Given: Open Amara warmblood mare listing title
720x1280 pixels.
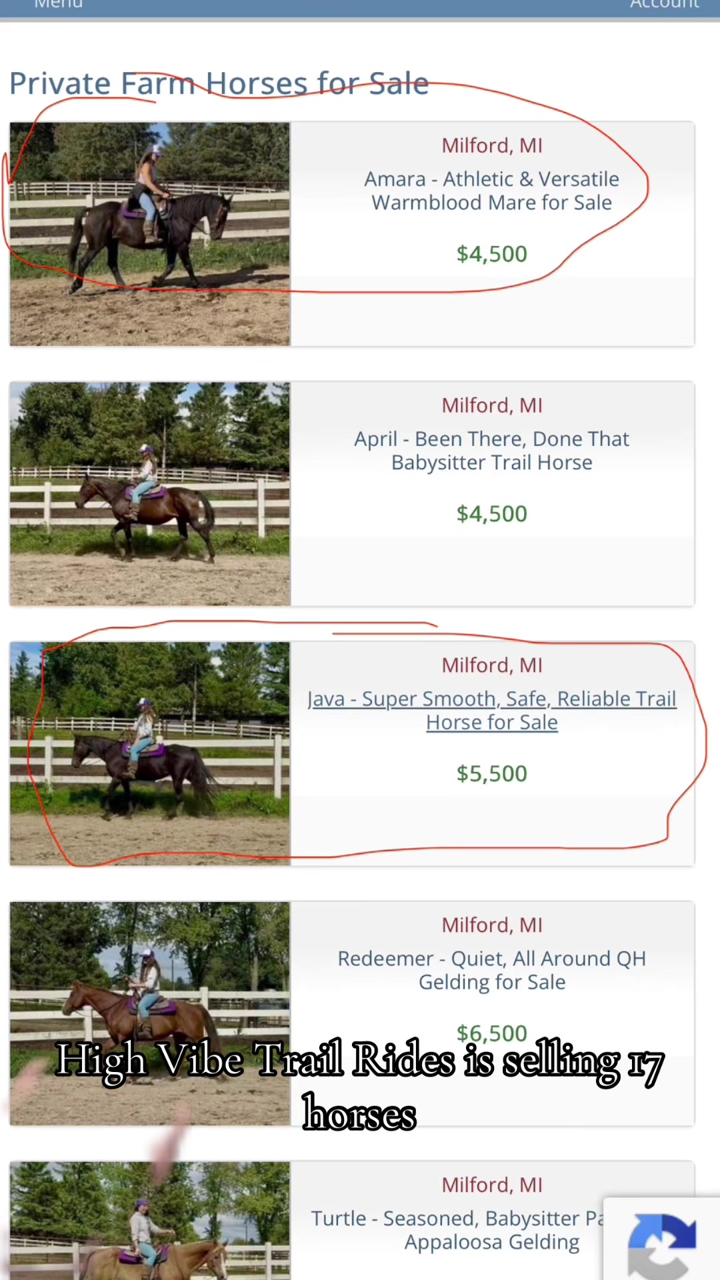Looking at the screenshot, I should [492, 191].
